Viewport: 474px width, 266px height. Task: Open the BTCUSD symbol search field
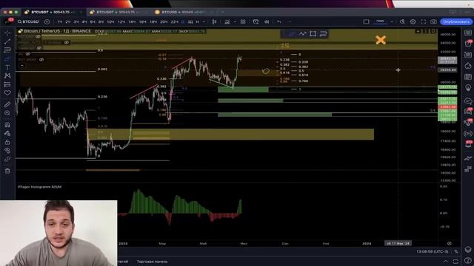click(x=28, y=21)
